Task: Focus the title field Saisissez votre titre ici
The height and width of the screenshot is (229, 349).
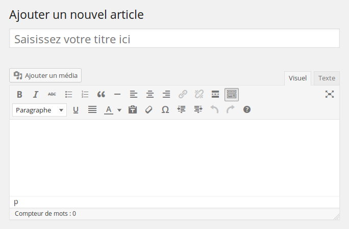Action: pyautogui.click(x=174, y=38)
